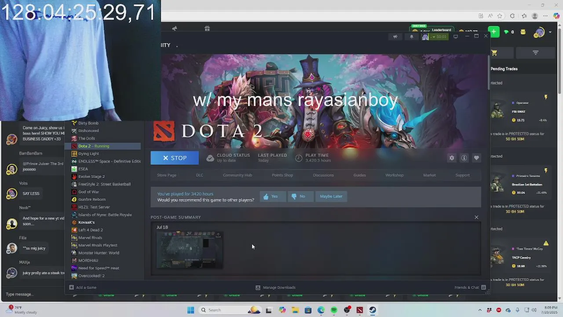Screen dimensions: 563x317
Task: Open the Jul 18 post-game screenshot
Action: [x=189, y=250]
